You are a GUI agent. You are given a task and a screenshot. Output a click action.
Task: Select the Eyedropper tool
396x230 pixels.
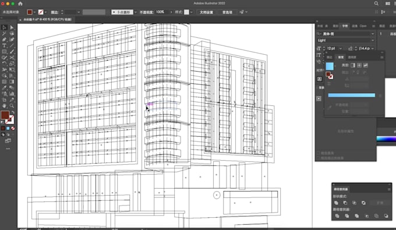click(x=4, y=88)
